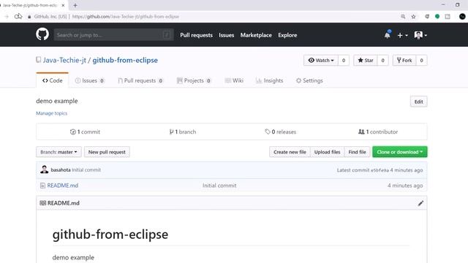Click the Initial commit message beside basahota
Screen dimensions: 468x263
tap(86, 170)
